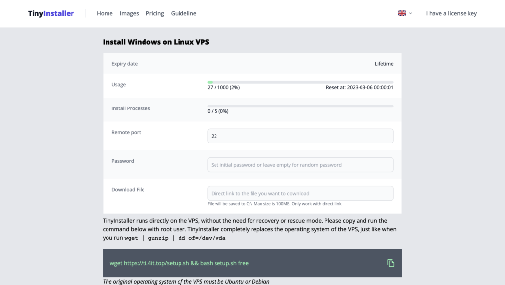Click the Password input box
The image size is (505, 285).
coord(300,165)
